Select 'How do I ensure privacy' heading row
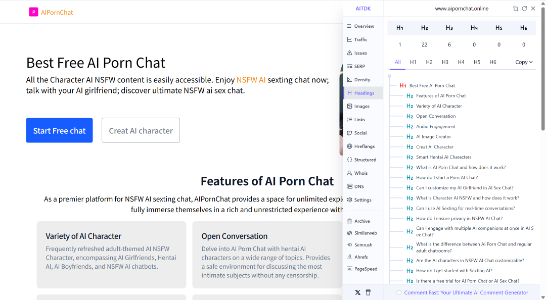This screenshot has width=546, height=300. (x=454, y=219)
